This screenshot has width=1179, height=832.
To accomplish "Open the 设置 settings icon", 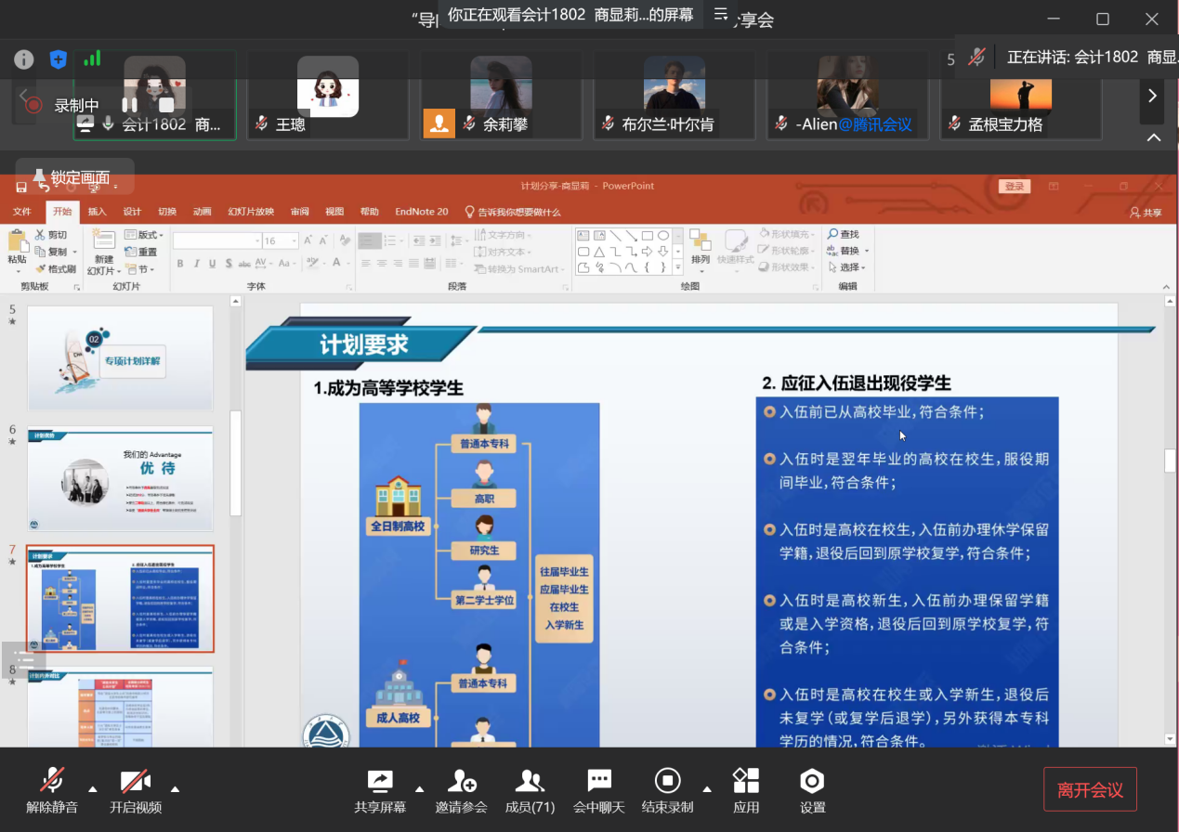I will [812, 789].
